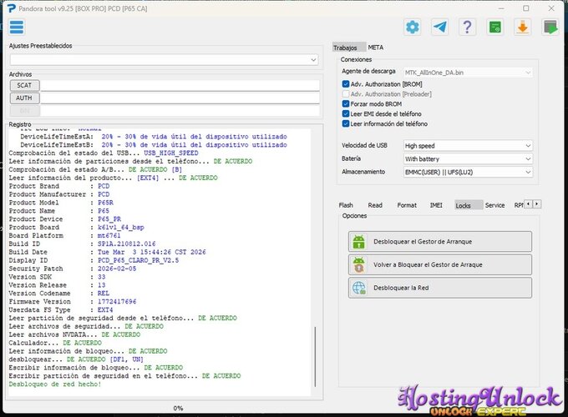Click the 'mt6761' board platform value

(x=109, y=235)
